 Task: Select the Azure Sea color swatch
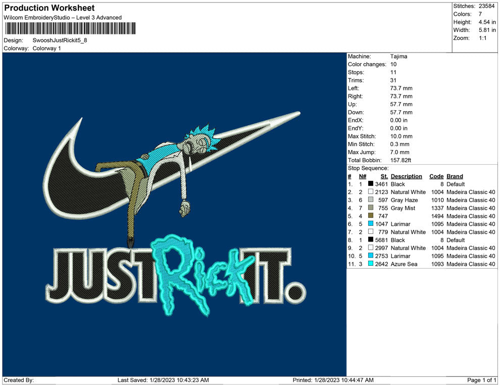(x=371, y=264)
